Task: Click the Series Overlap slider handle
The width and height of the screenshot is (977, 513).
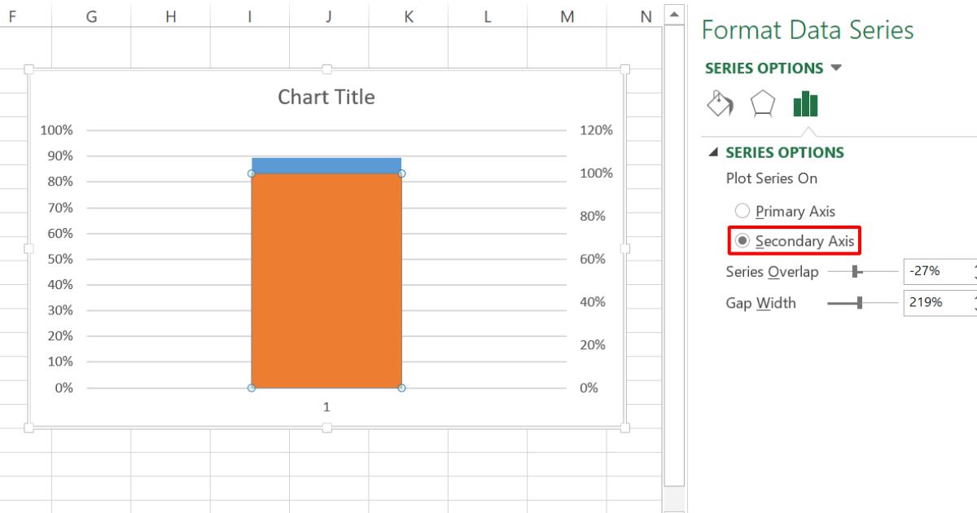Action: (x=855, y=272)
